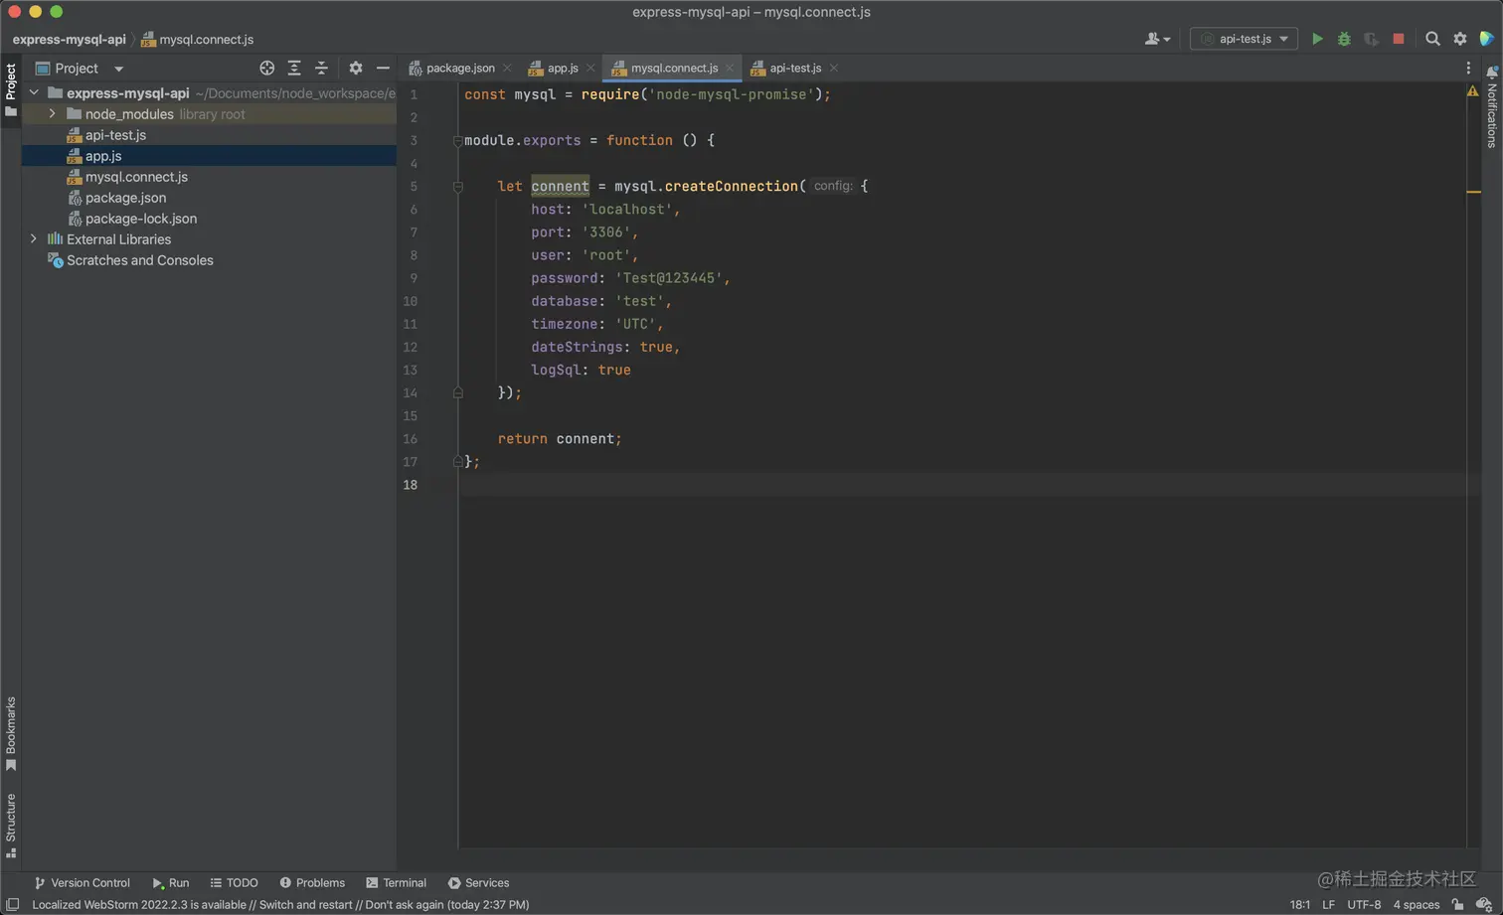1503x915 pixels.
Task: Expand the node_modules folder
Action: click(x=53, y=114)
